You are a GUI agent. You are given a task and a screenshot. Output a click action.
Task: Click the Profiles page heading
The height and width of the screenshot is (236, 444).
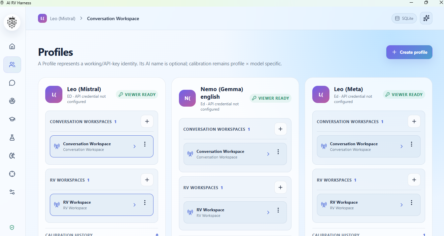pyautogui.click(x=55, y=52)
